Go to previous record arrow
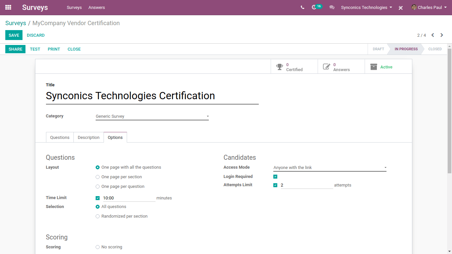 tap(433, 35)
